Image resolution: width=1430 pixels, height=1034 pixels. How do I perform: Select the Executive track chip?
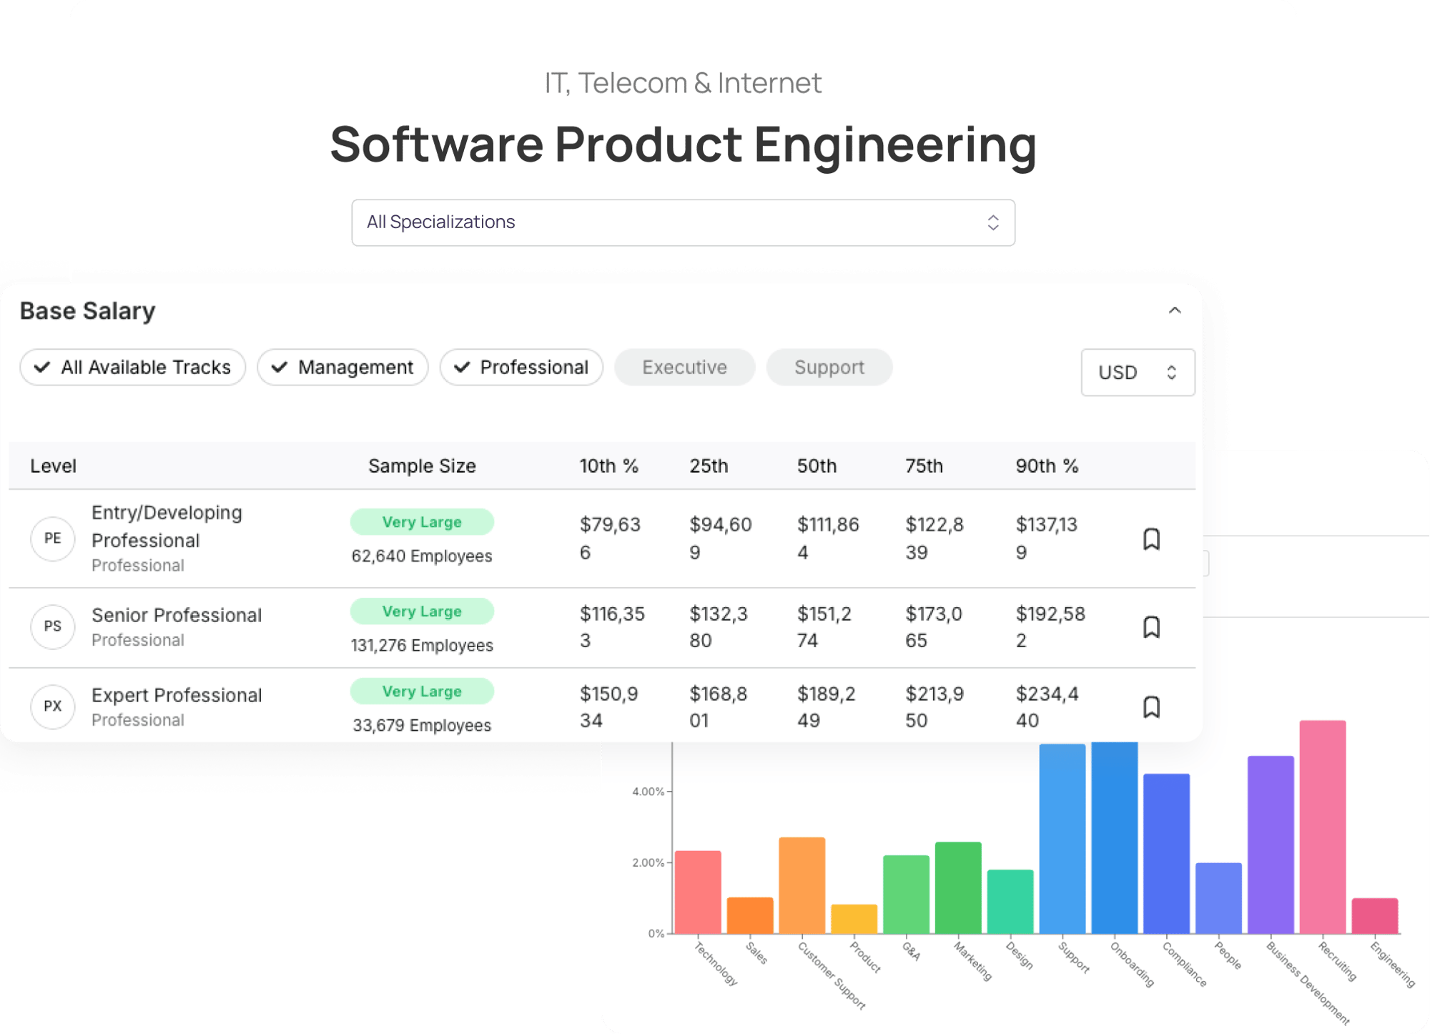684,368
